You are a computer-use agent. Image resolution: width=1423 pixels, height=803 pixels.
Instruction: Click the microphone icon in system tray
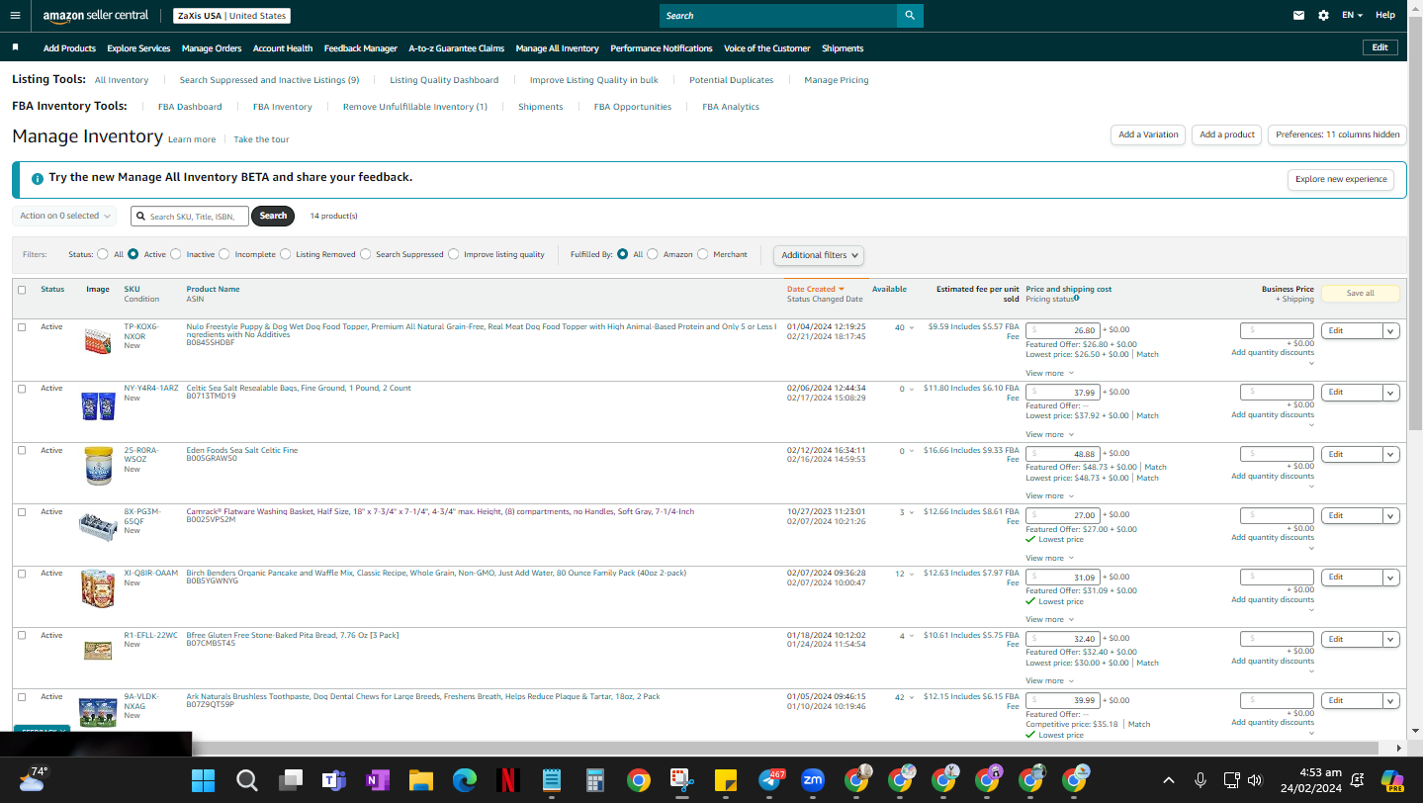(1201, 779)
